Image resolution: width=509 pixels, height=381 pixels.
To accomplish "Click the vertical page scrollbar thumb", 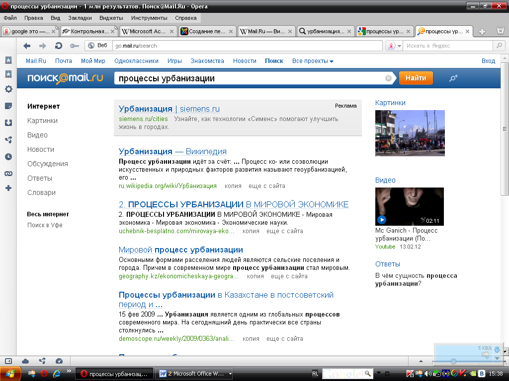I will pos(505,129).
